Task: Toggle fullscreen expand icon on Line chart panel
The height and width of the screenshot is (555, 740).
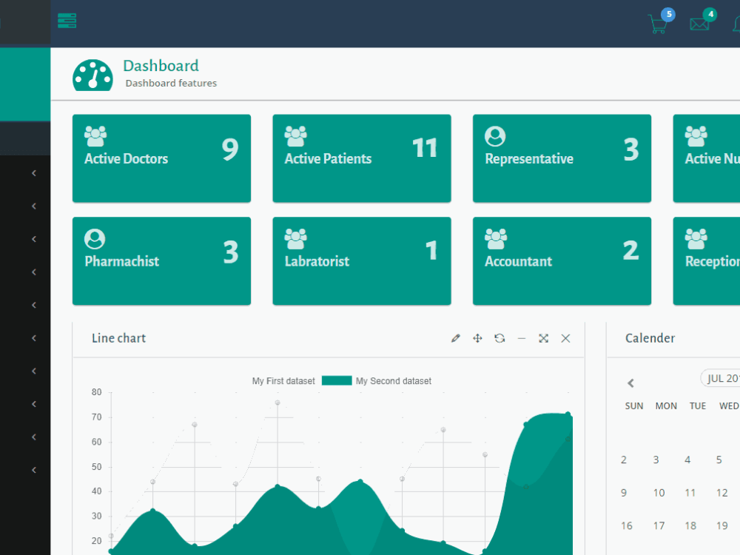Action: (x=543, y=338)
